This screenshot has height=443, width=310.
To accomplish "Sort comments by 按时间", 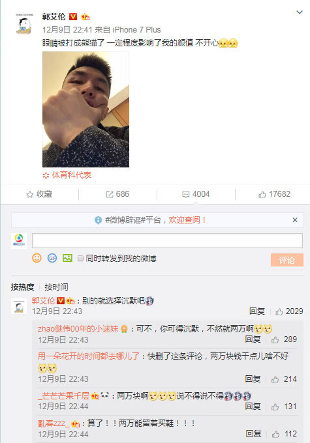I will pyautogui.click(x=56, y=287).
